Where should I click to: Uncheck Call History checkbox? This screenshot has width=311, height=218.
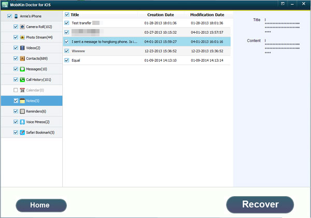point(16,79)
